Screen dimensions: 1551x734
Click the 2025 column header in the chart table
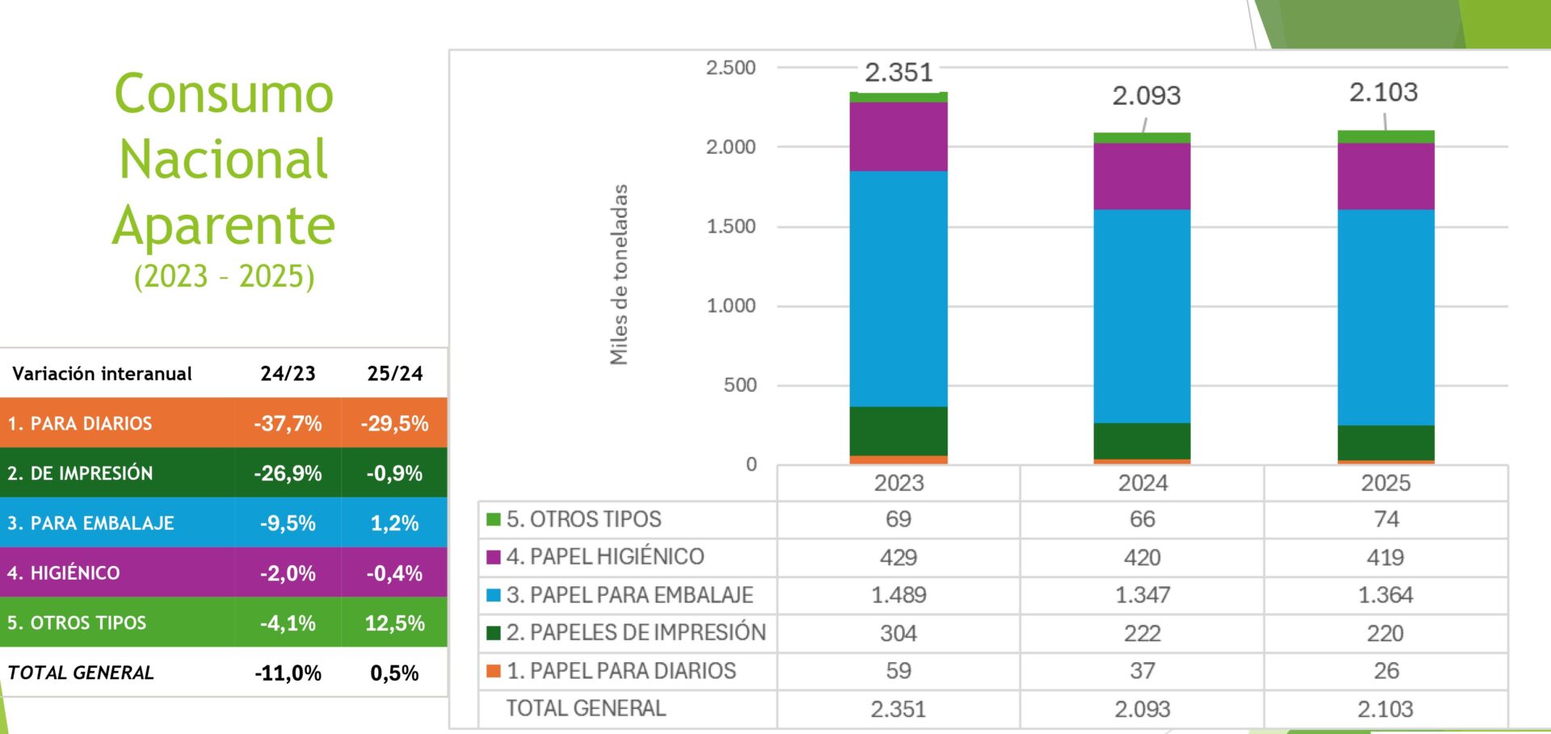coord(1386,483)
